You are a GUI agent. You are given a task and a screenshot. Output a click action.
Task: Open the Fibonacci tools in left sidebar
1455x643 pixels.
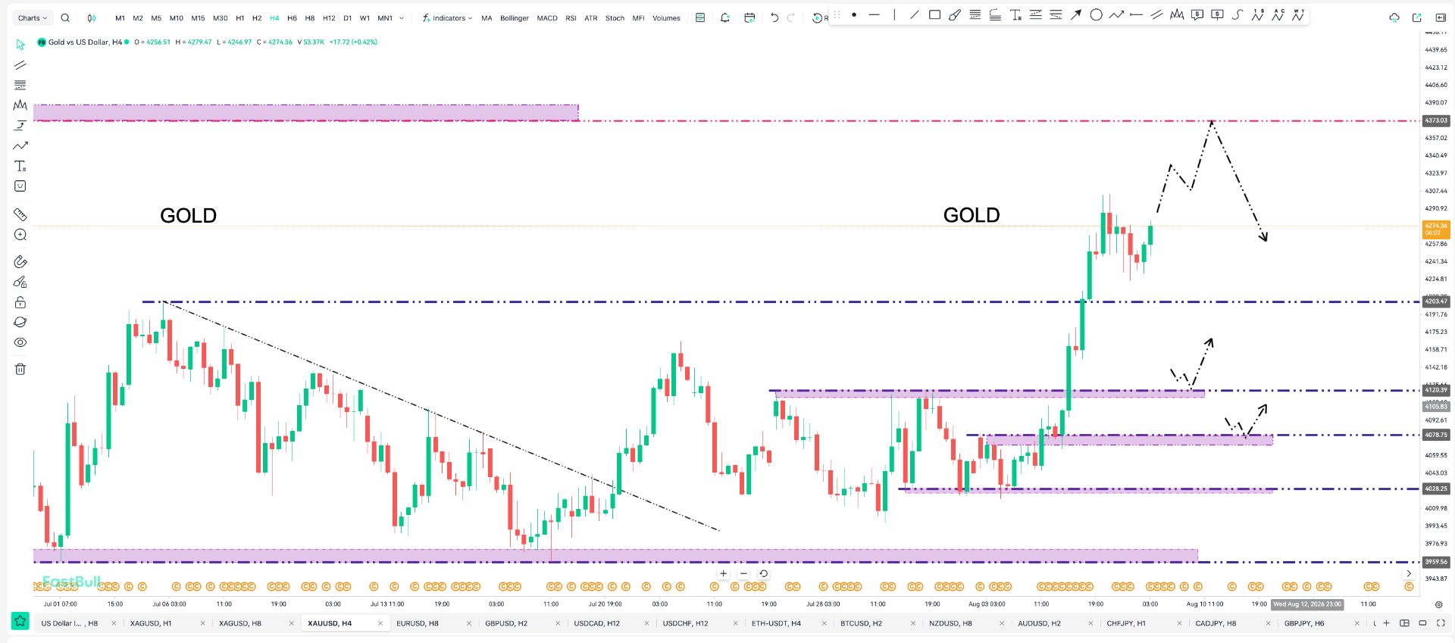coord(20,85)
